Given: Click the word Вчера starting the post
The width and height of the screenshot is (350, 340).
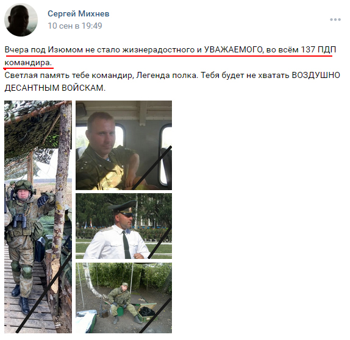Looking at the screenshot, I should pos(16,49).
